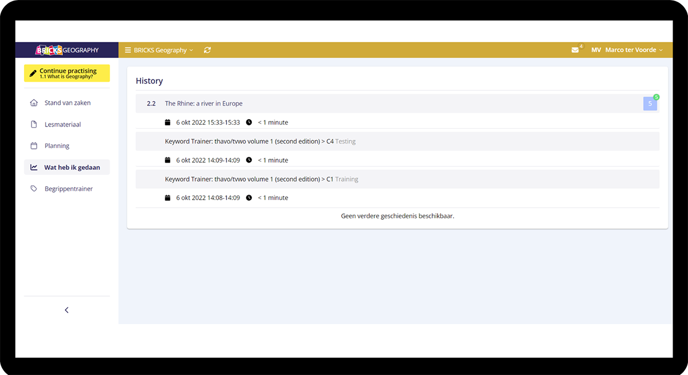Click the Begrippentrainer tag icon
The height and width of the screenshot is (375, 688).
[x=34, y=189]
